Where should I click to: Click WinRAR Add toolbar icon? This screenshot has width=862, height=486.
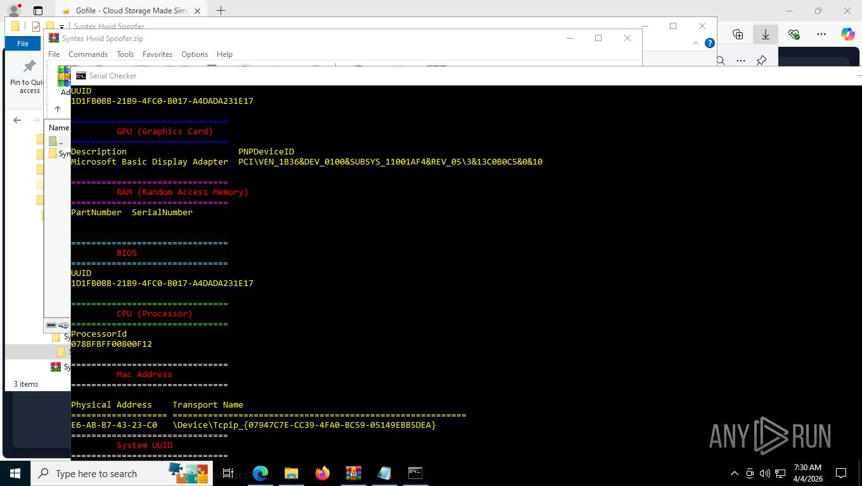pos(64,81)
